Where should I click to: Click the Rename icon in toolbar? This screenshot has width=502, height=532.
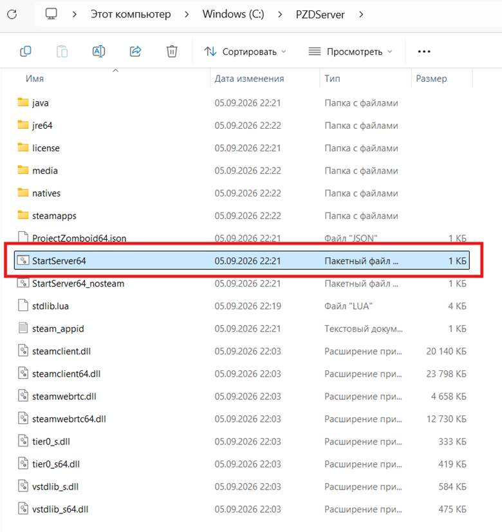point(98,52)
